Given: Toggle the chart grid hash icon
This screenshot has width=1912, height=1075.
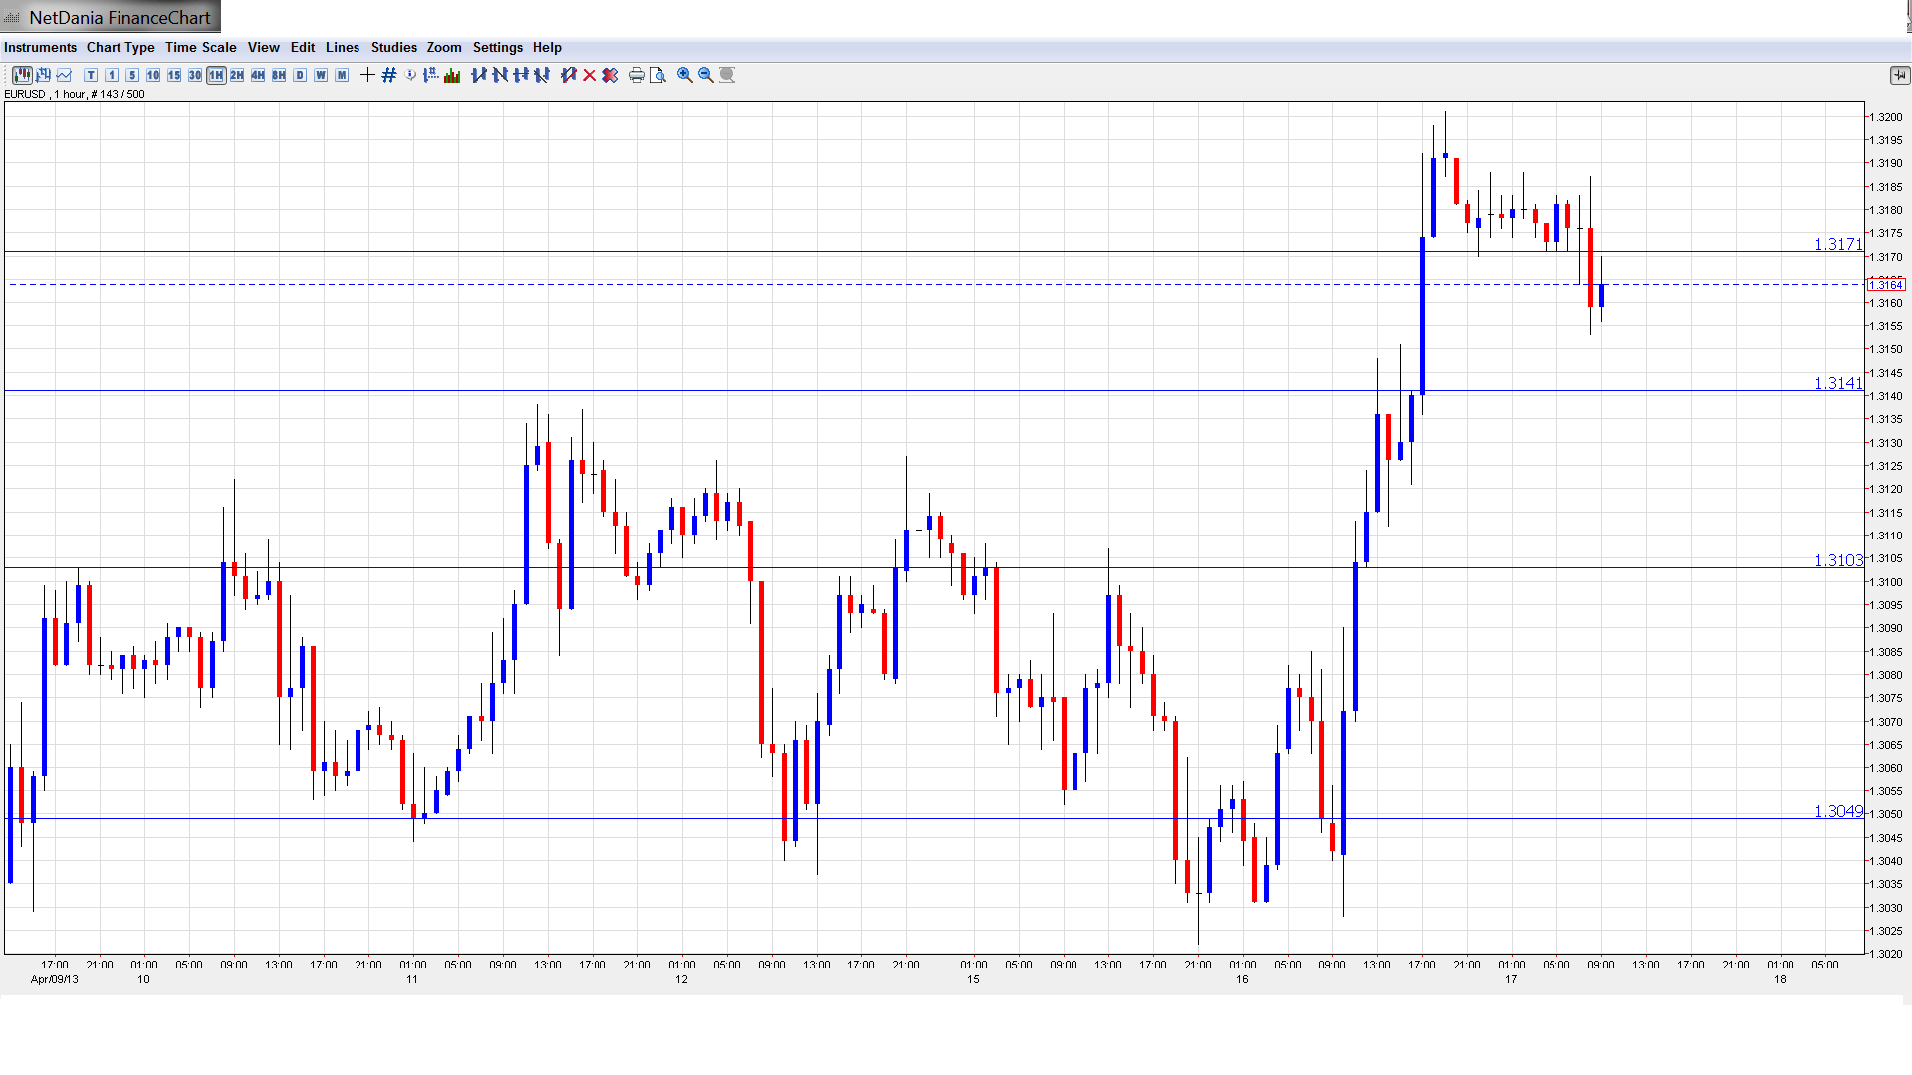Looking at the screenshot, I should pyautogui.click(x=389, y=75).
